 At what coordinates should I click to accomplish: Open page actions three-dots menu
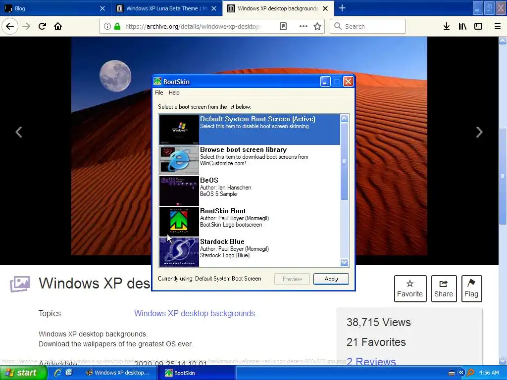pyautogui.click(x=304, y=26)
